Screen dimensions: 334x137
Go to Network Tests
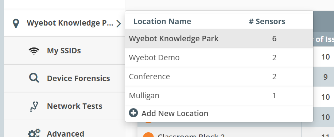(64, 106)
